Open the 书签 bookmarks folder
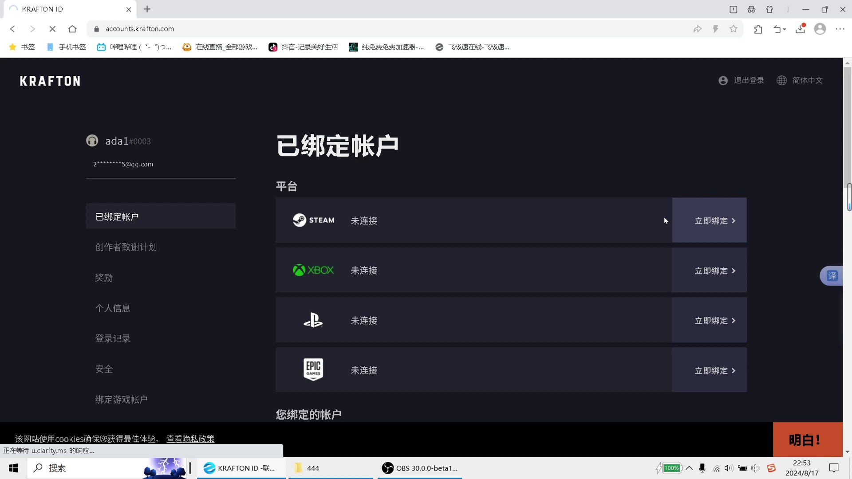The height and width of the screenshot is (479, 852). (22, 47)
